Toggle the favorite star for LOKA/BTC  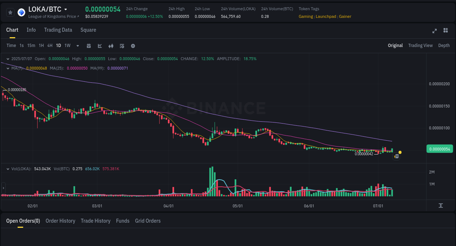point(10,12)
